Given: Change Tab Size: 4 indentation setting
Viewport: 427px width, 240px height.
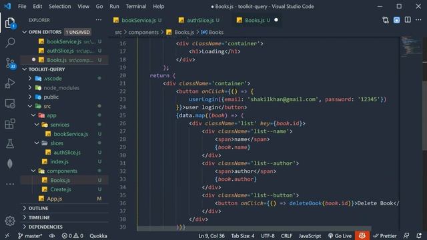Looking at the screenshot, I should pos(243,235).
